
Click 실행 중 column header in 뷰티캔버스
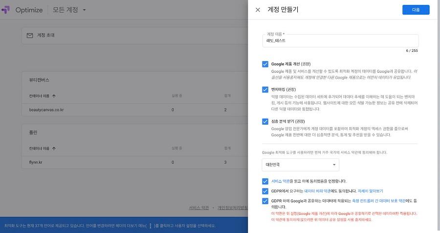pos(177,96)
